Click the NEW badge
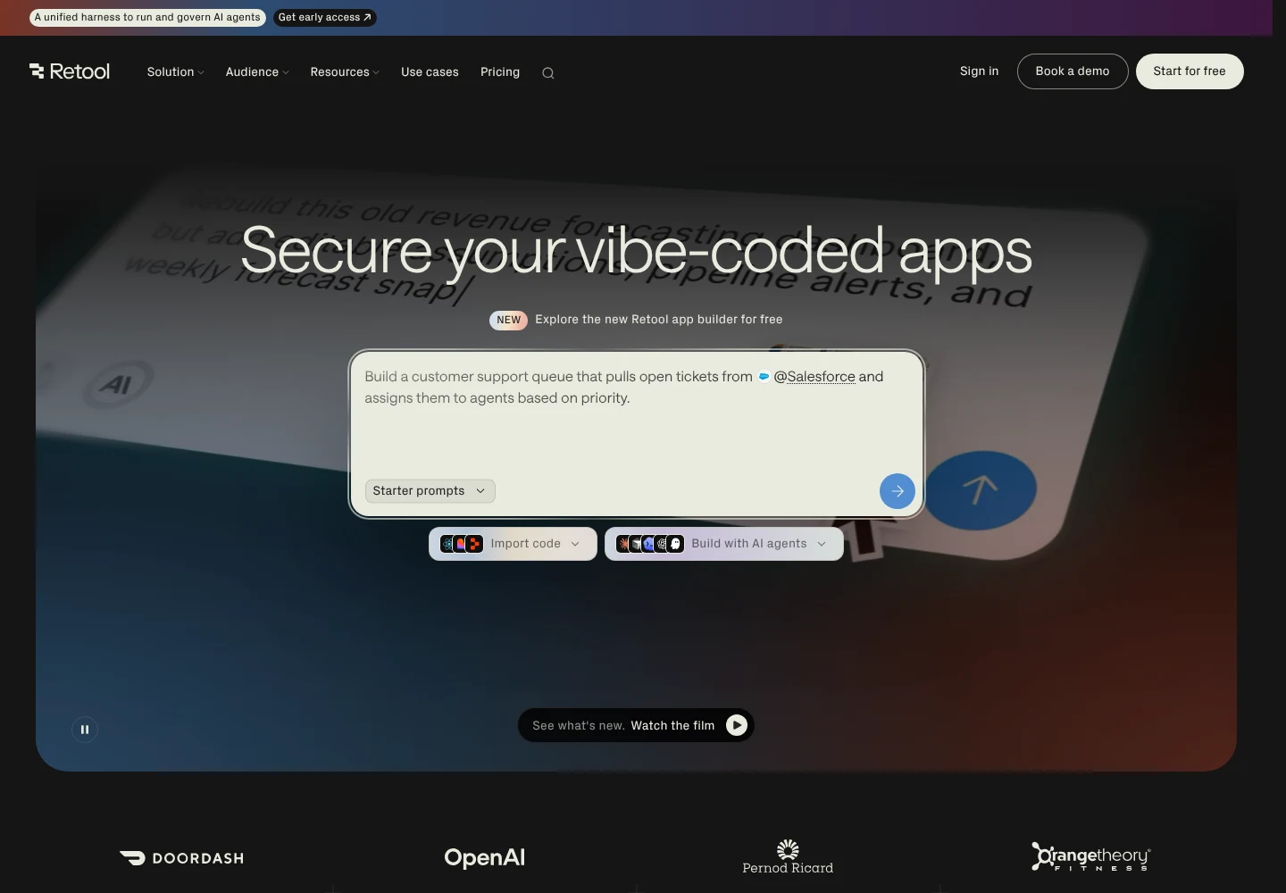Image resolution: width=1286 pixels, height=893 pixels. pyautogui.click(x=509, y=320)
